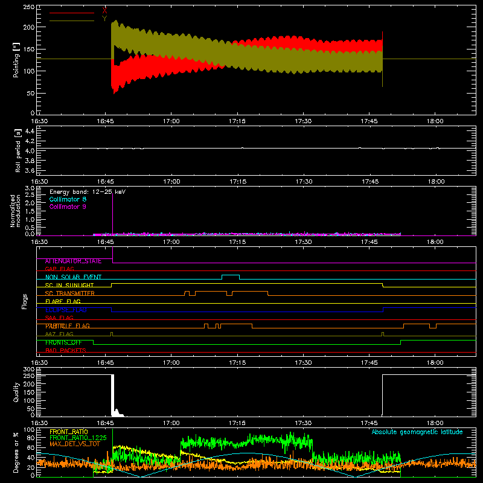Click the 250 value on quality axis
483x483 pixels.
pyautogui.click(x=29, y=376)
